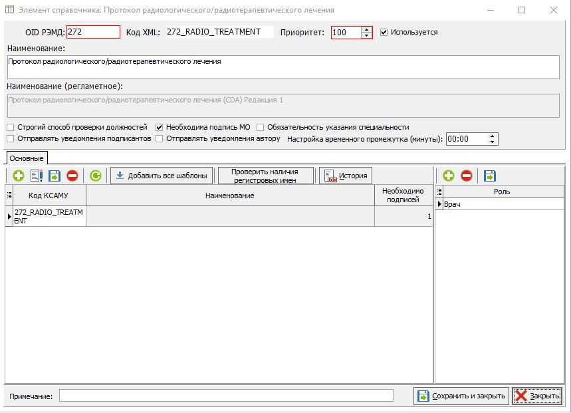This screenshot has width=571, height=413.
Task: Open the role grid column menu icon
Action: 439,192
